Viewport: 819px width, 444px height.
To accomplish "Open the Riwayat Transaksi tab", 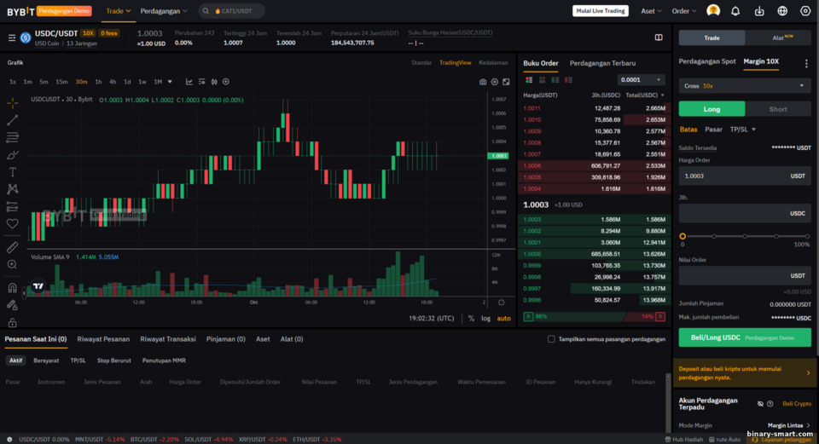I will [168, 339].
